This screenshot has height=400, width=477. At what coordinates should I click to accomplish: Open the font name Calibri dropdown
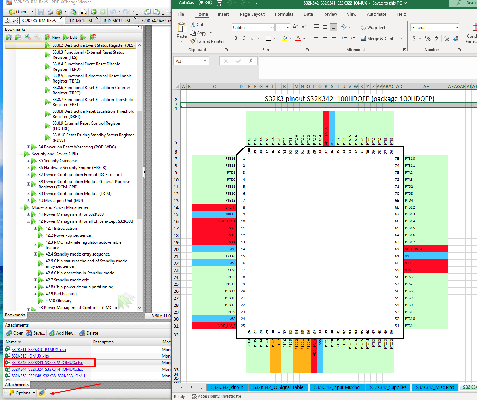272,28
